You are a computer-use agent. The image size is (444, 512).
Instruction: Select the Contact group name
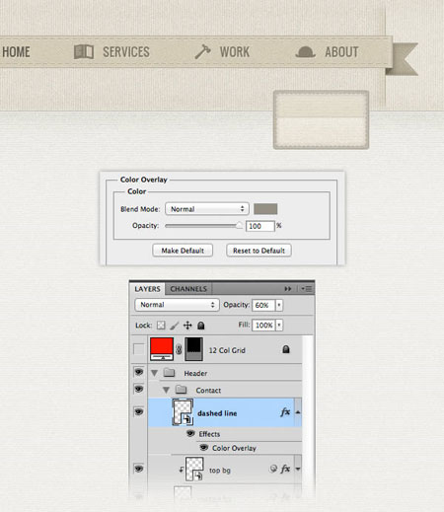pos(208,391)
